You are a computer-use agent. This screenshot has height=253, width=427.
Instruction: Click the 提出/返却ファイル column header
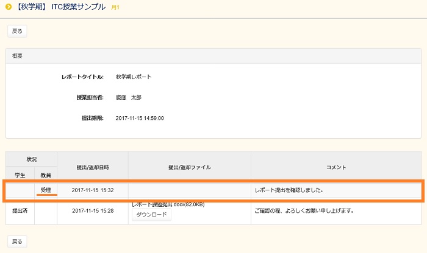pyautogui.click(x=189, y=167)
